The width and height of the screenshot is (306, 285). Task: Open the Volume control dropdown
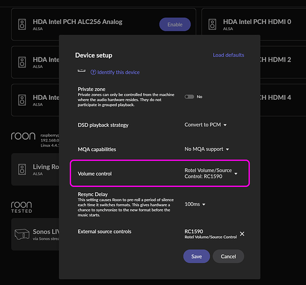pyautogui.click(x=211, y=173)
